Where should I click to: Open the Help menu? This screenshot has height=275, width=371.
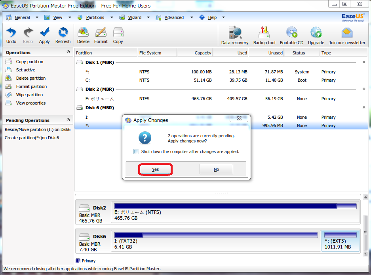[212, 17]
